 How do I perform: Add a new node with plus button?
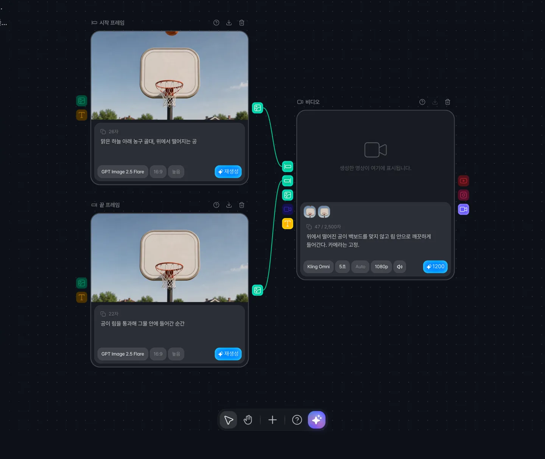(x=272, y=420)
